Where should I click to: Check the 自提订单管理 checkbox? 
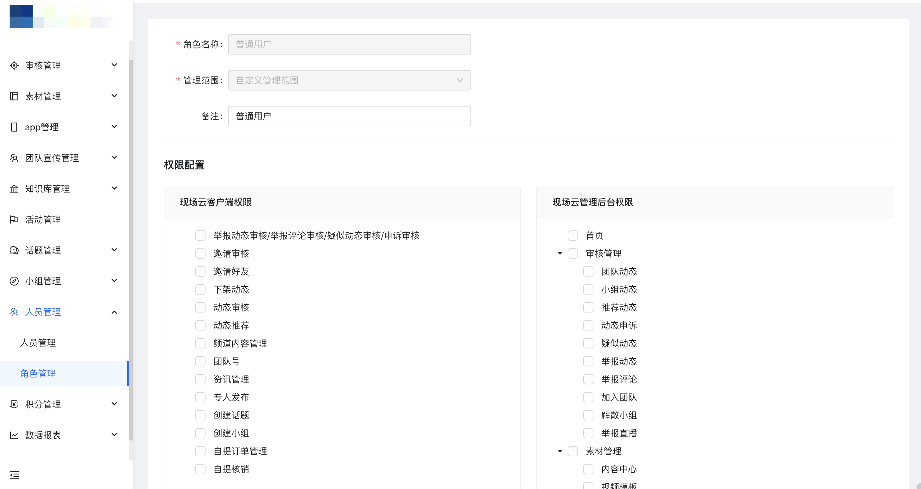tap(200, 451)
